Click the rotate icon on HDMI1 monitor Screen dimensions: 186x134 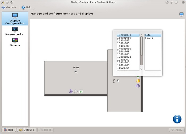71,91
